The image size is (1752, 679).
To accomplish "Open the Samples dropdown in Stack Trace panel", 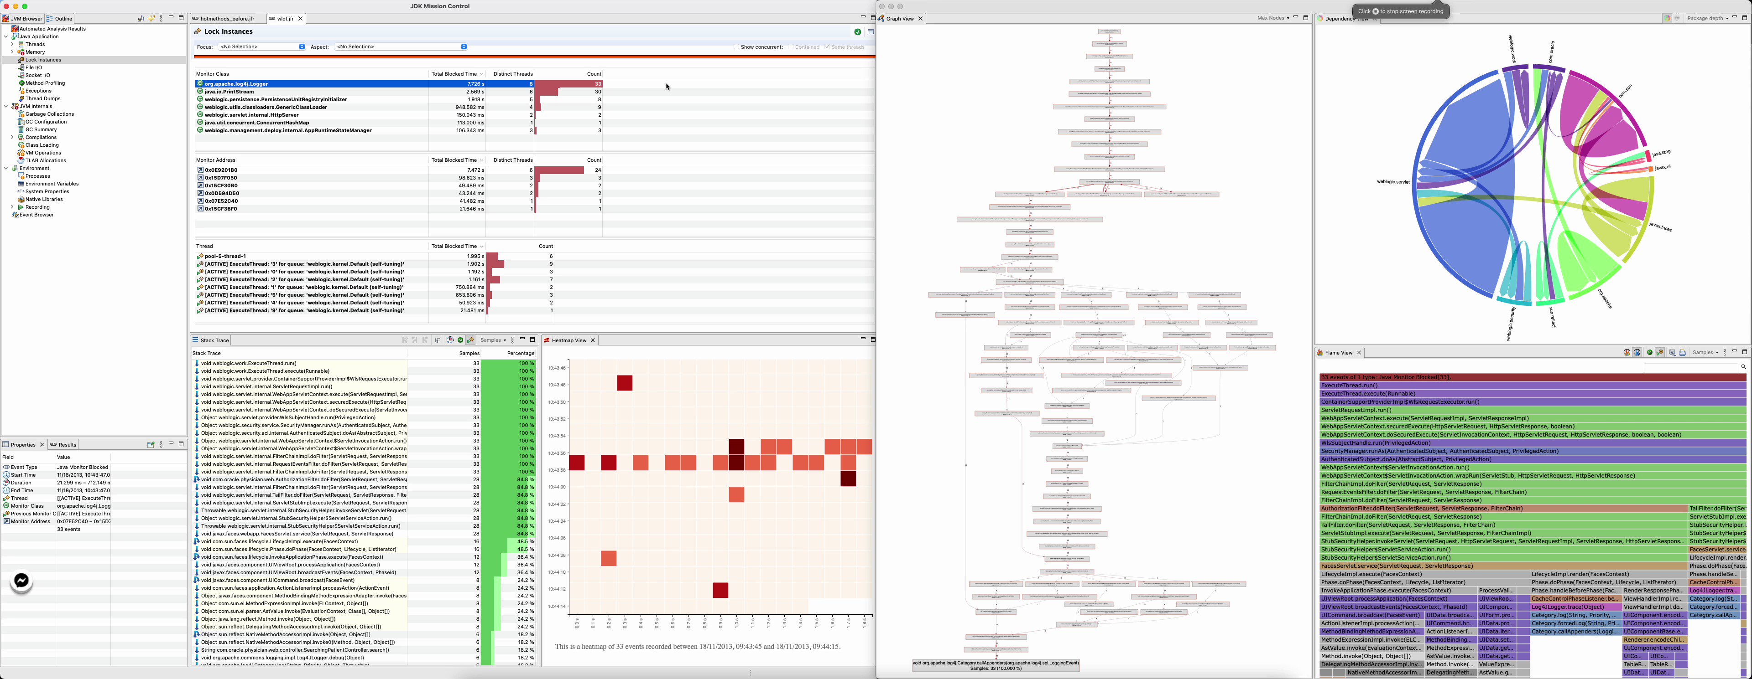I will tap(493, 340).
